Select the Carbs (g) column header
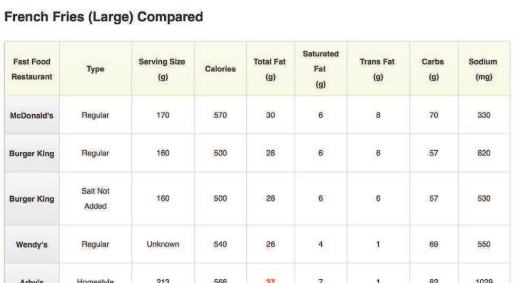Viewport: 514px width, 283px height. 434,69
